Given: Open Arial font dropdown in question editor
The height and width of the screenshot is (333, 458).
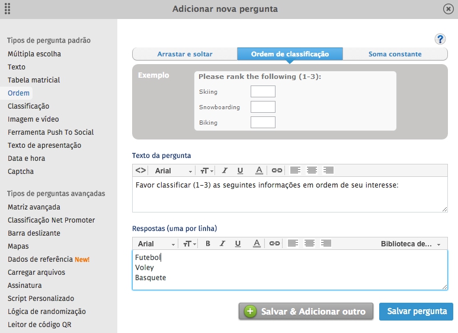Looking at the screenshot, I should point(173,170).
